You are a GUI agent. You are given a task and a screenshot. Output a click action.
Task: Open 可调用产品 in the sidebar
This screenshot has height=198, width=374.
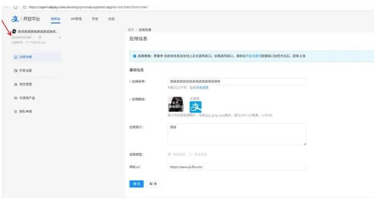[36, 98]
